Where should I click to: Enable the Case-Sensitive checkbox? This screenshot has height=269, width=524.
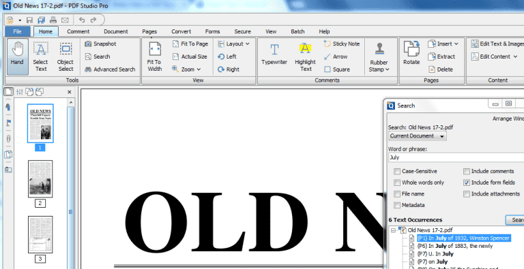pyautogui.click(x=397, y=171)
